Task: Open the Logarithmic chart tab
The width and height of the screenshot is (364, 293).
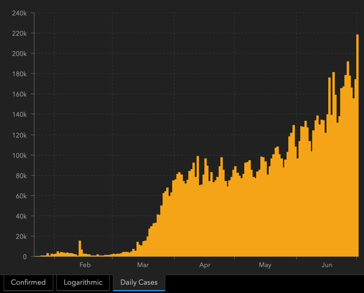Action: pyautogui.click(x=83, y=282)
